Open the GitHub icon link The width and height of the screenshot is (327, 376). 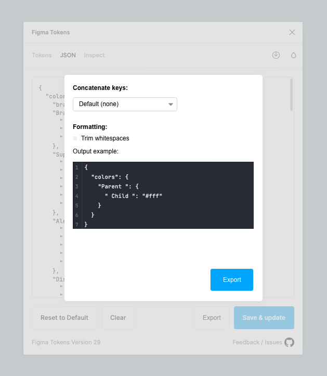[x=289, y=342]
